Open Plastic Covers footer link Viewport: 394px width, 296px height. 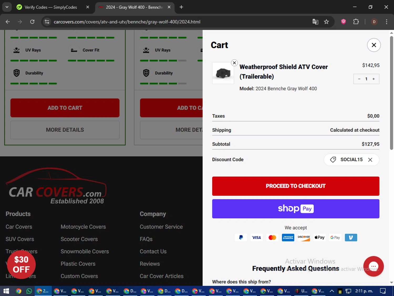78,264
